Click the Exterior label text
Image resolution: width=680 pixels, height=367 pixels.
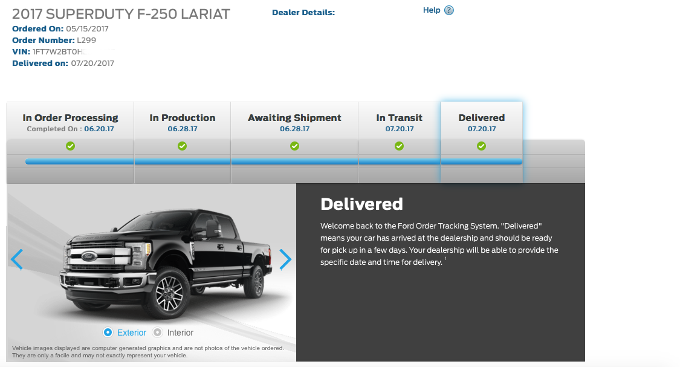(131, 333)
